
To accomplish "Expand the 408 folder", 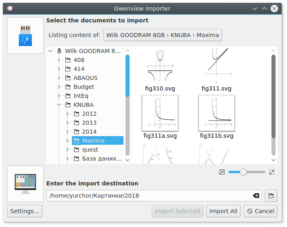I will [58, 60].
